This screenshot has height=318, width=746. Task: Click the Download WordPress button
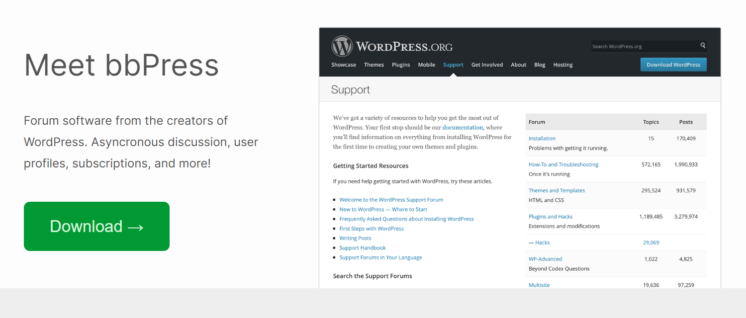click(x=673, y=65)
